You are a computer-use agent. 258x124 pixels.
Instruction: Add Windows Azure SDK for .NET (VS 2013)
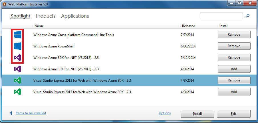[x=234, y=69]
